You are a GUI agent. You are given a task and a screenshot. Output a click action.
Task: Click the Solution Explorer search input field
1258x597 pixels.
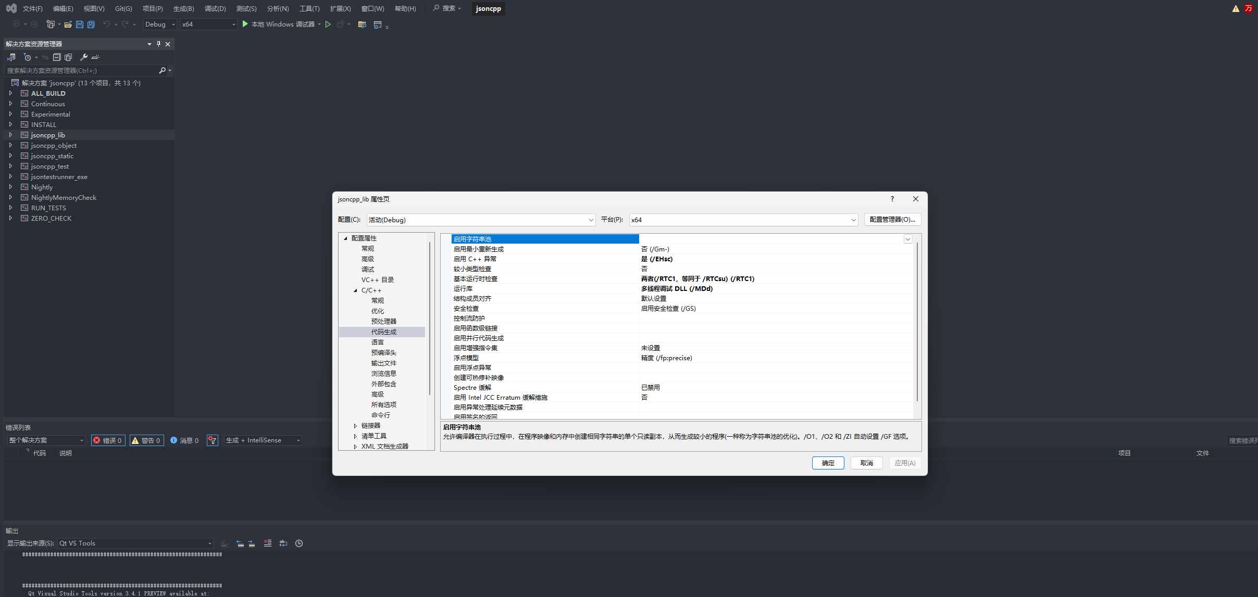click(x=78, y=70)
